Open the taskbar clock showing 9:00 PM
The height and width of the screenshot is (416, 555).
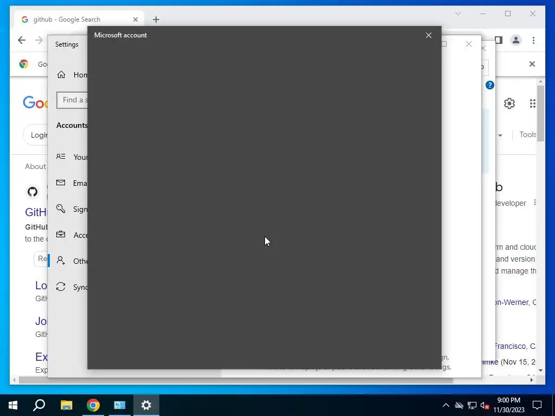click(x=508, y=405)
